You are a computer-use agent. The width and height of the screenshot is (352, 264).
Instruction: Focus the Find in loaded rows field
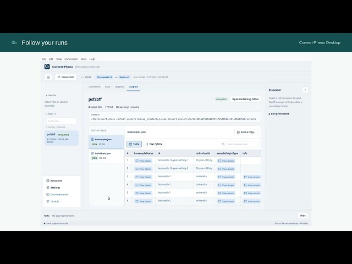(242, 144)
